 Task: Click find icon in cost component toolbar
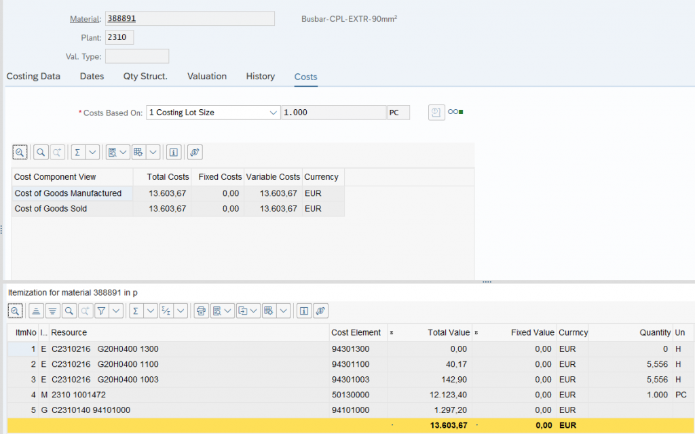click(x=41, y=153)
